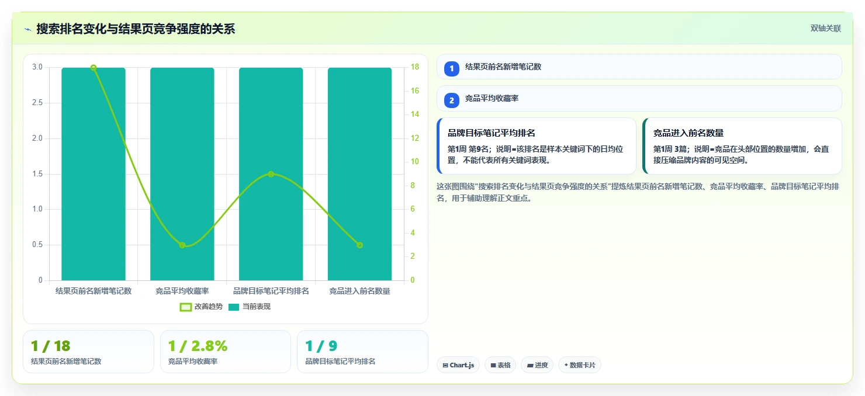Click the text 第1周 第9名 description
This screenshot has height=396, width=865.
[535, 154]
